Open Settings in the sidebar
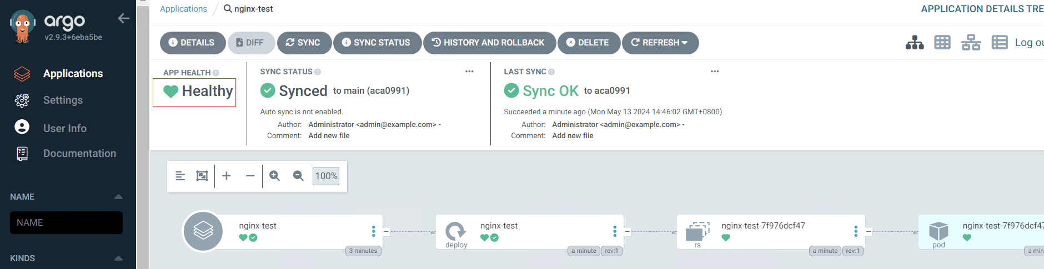The height and width of the screenshot is (269, 1044). click(x=63, y=100)
